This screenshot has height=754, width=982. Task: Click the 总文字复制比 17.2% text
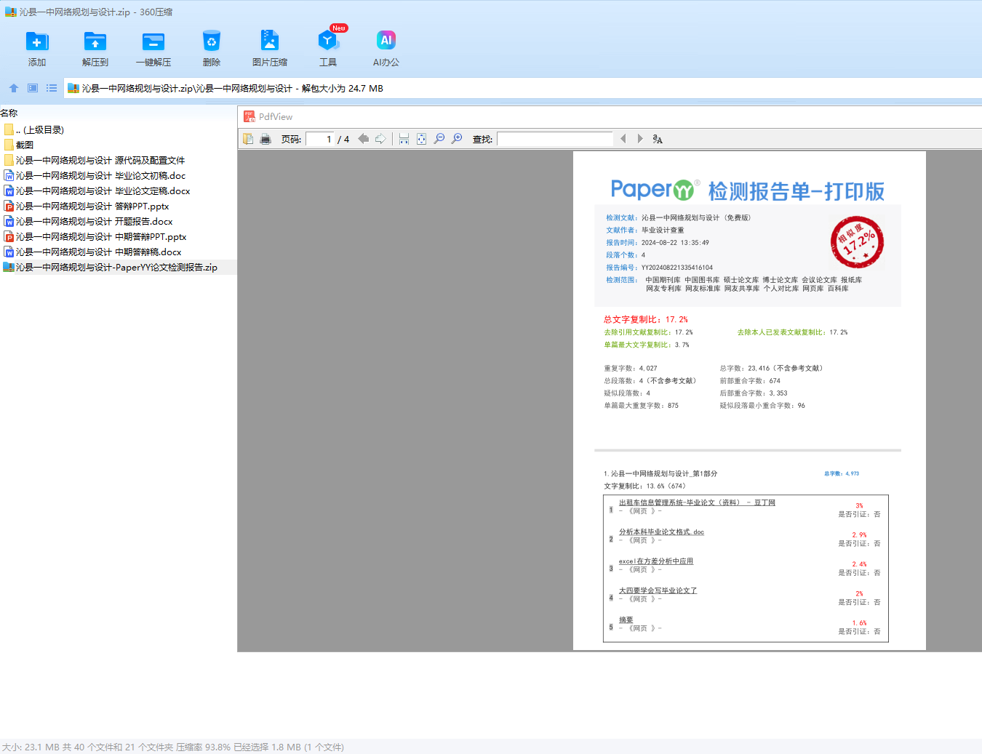click(646, 319)
